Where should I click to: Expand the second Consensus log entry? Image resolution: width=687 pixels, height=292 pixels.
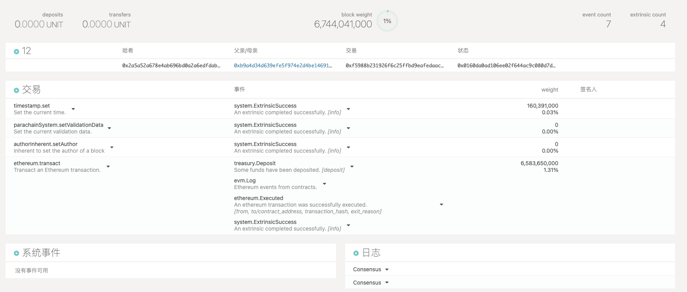[x=387, y=283]
